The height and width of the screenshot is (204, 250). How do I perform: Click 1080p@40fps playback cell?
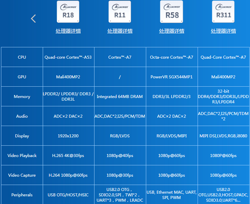120,155
